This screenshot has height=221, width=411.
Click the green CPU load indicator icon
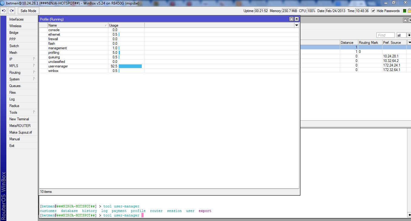[404, 11]
